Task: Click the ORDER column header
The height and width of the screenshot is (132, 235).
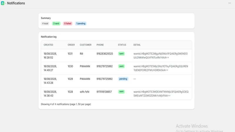Action: click(71, 45)
